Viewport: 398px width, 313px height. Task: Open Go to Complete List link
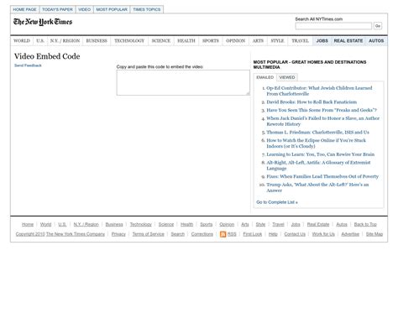tap(277, 202)
